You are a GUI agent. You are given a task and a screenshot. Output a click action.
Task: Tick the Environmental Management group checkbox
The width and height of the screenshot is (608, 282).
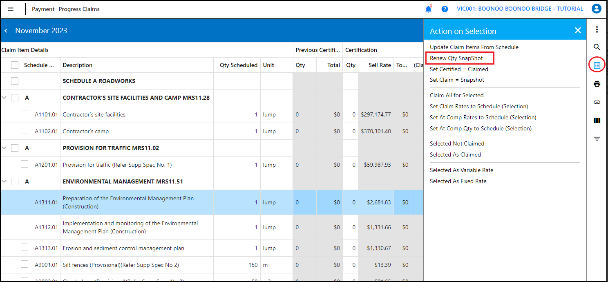tap(15, 181)
